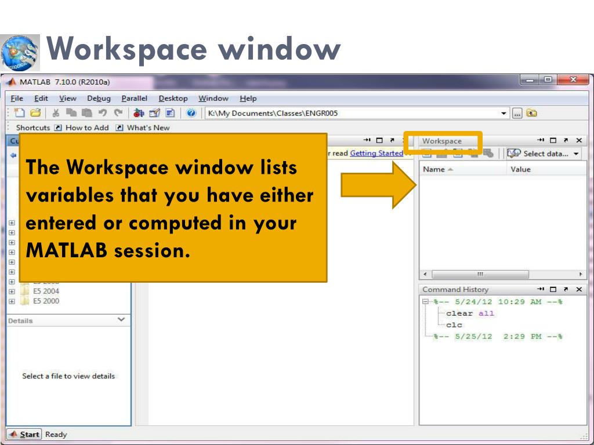Click the plot icon beside Select data
Image resolution: width=594 pixels, height=445 pixels.
tap(514, 153)
